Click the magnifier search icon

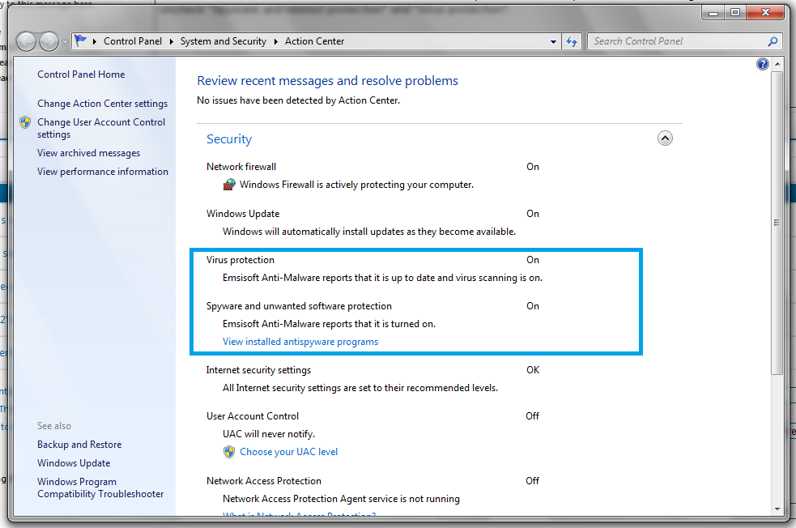773,41
